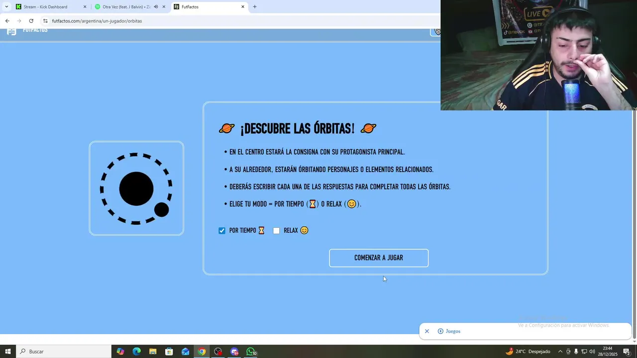Viewport: 637px width, 358px height.
Task: Open Outlook mail from taskbar
Action: coord(186,352)
